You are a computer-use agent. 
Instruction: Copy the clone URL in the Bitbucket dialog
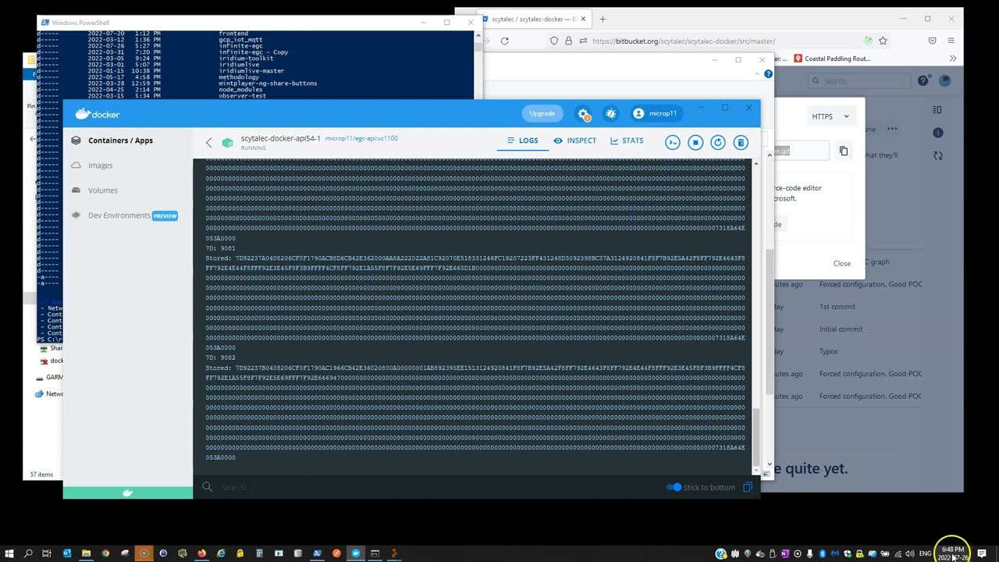pos(844,151)
